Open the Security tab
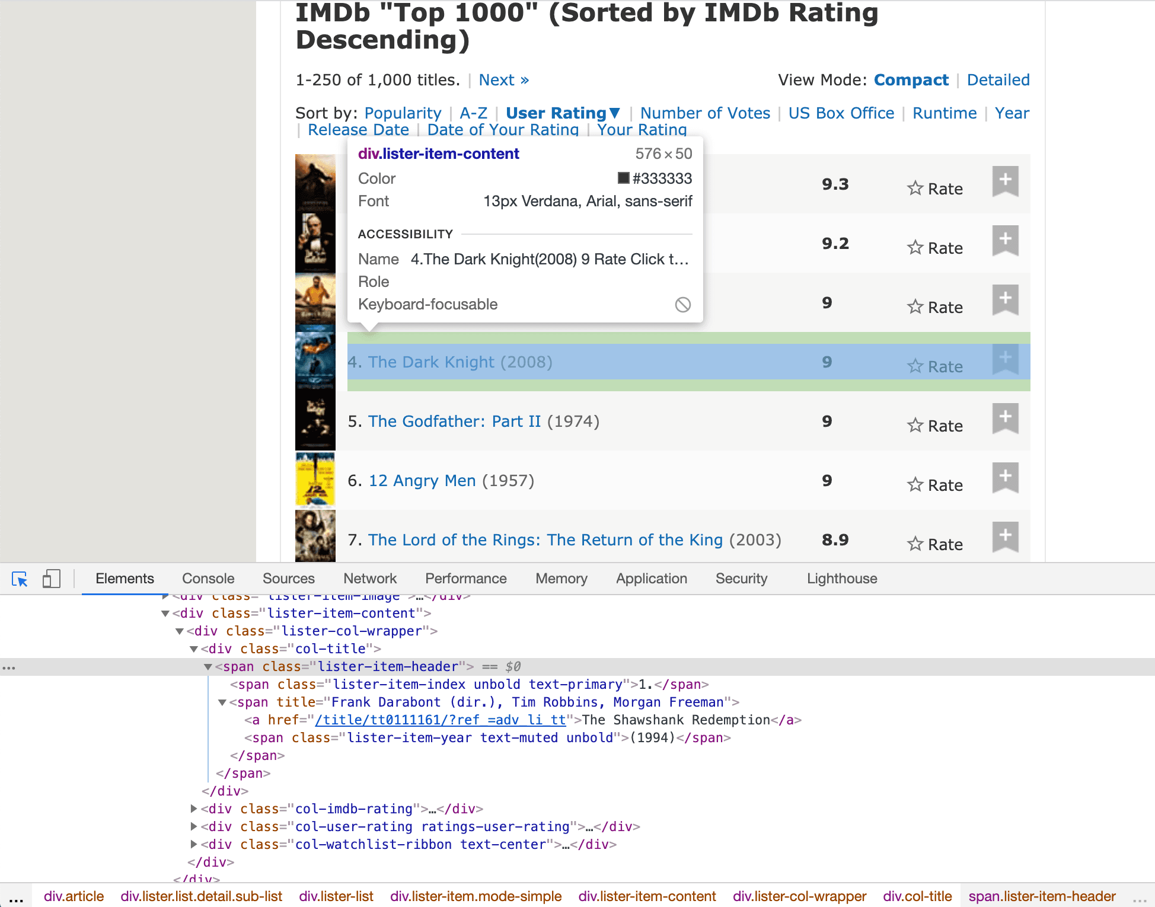Viewport: 1155px width, 907px height. point(741,579)
